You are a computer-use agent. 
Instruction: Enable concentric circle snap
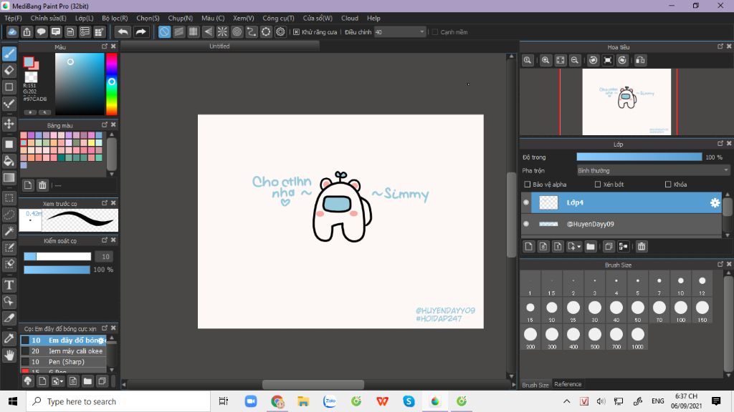[237, 31]
